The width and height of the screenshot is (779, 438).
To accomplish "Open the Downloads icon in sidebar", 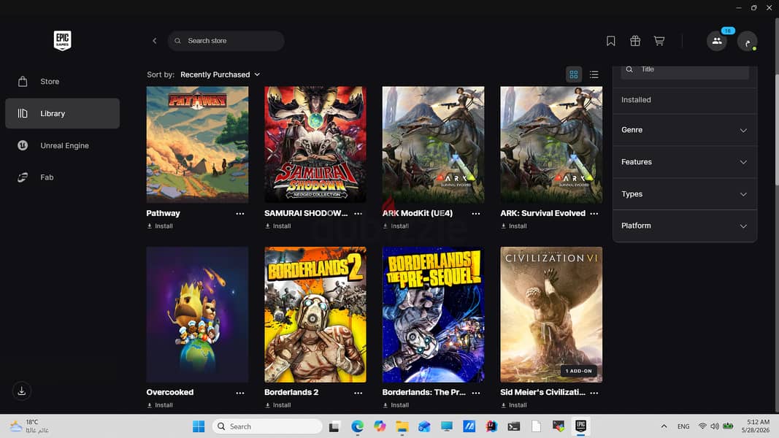I will 22,391.
